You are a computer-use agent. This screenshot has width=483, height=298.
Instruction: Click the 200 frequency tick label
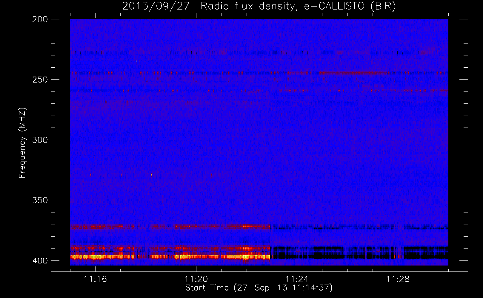pos(40,19)
